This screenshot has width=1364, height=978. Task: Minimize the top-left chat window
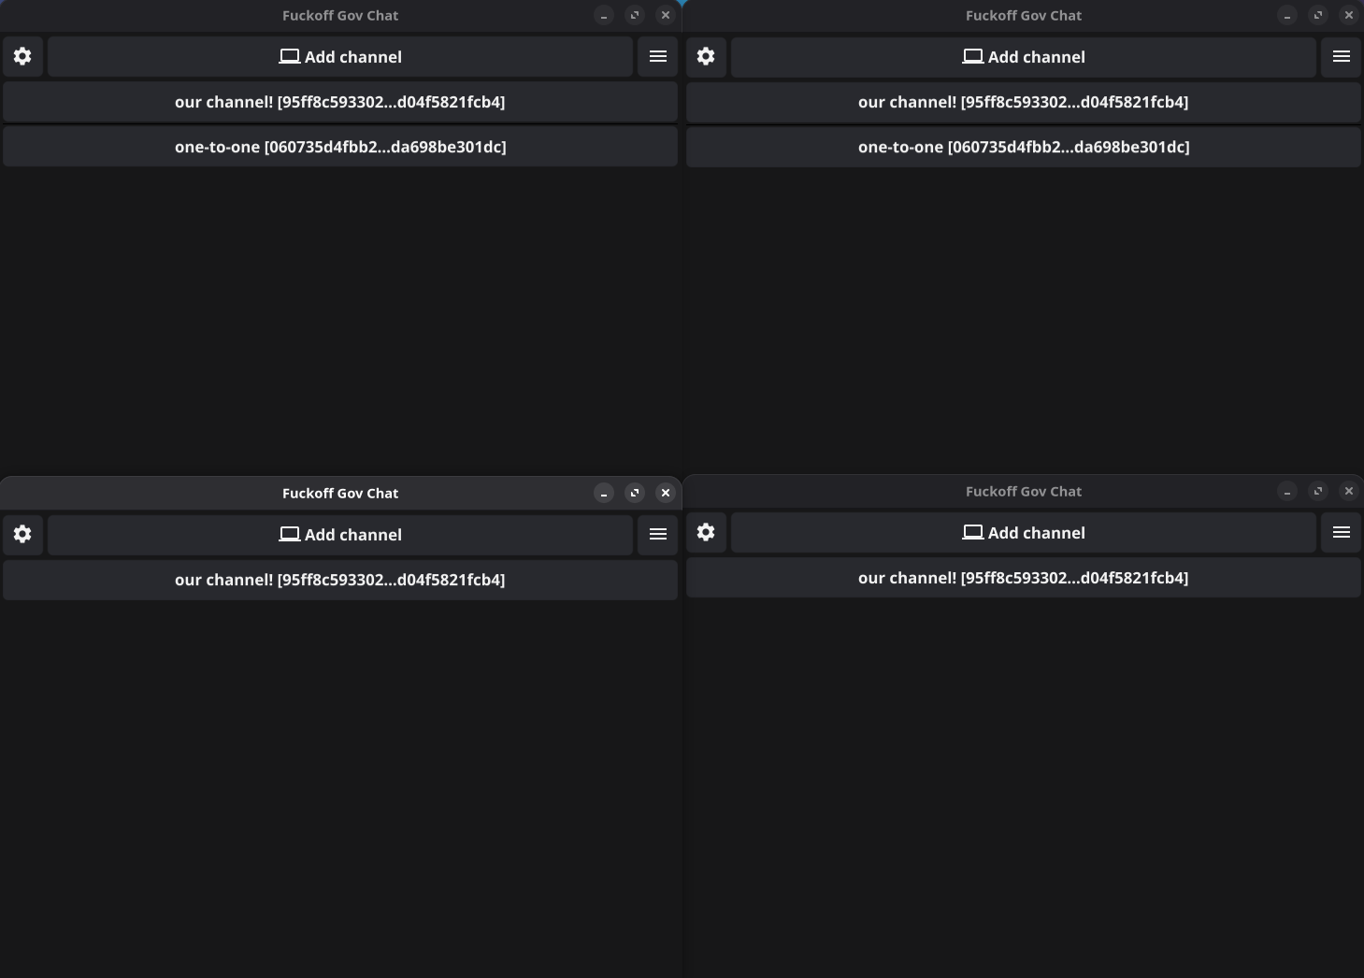604,15
